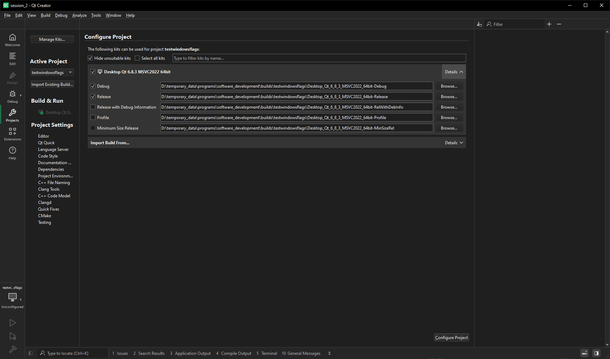
Task: Uncheck the Release build configuration
Action: tap(93, 96)
